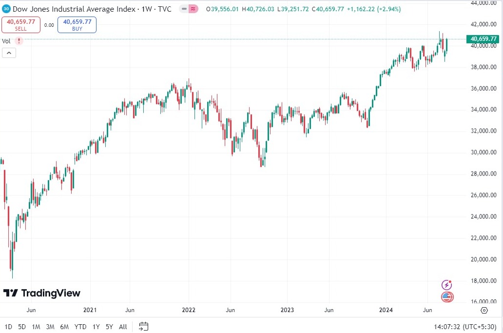This screenshot has width=503, height=333.
Task: Show All time range data
Action: pos(123,327)
